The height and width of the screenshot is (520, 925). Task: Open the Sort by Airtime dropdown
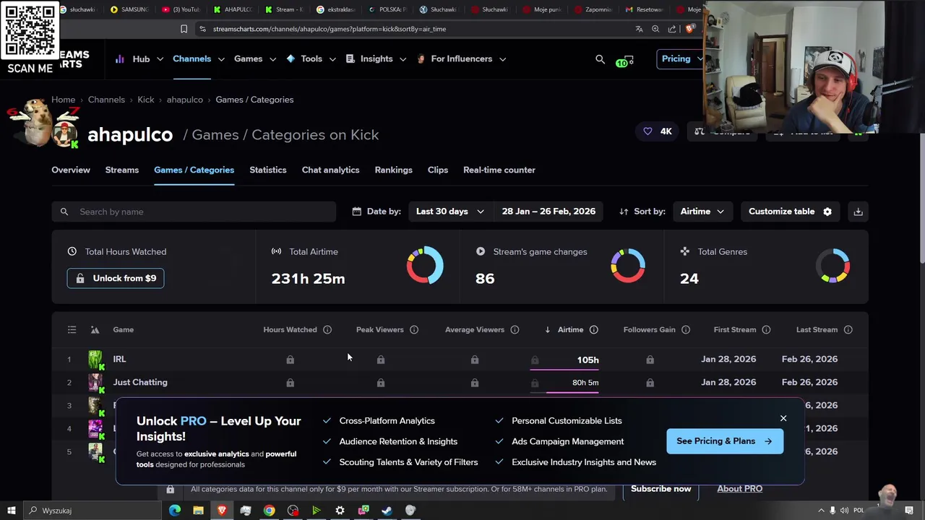pyautogui.click(x=702, y=212)
